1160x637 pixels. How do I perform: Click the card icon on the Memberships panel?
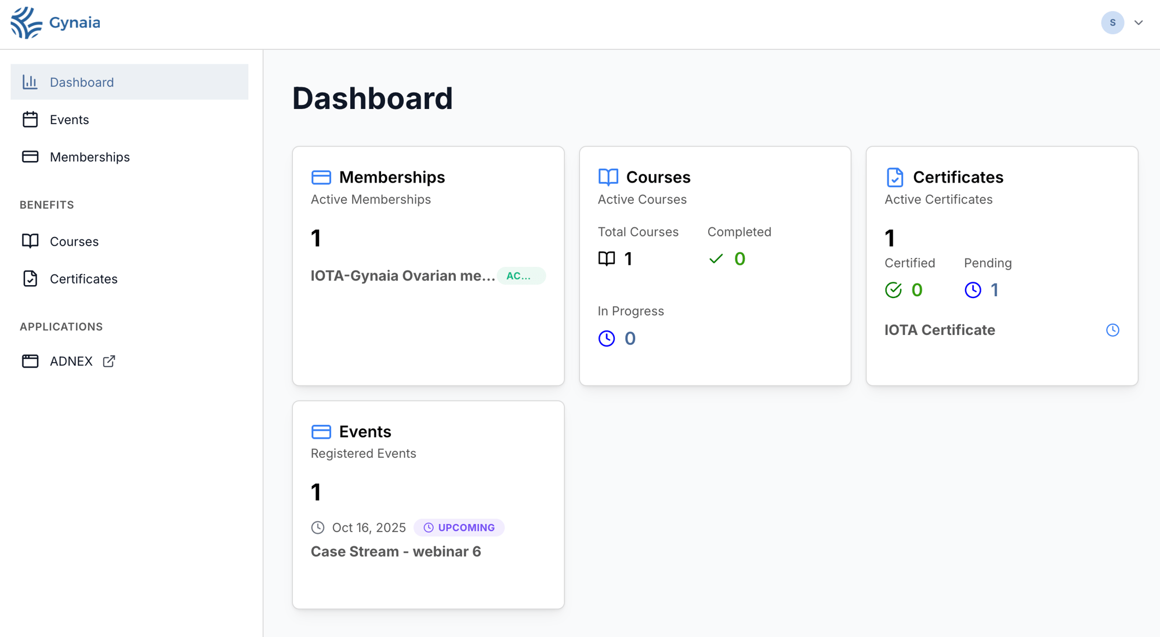(321, 177)
